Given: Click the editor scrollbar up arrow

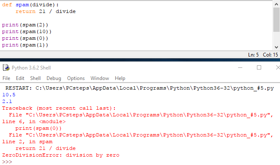Looking at the screenshot, I should [276, 4].
